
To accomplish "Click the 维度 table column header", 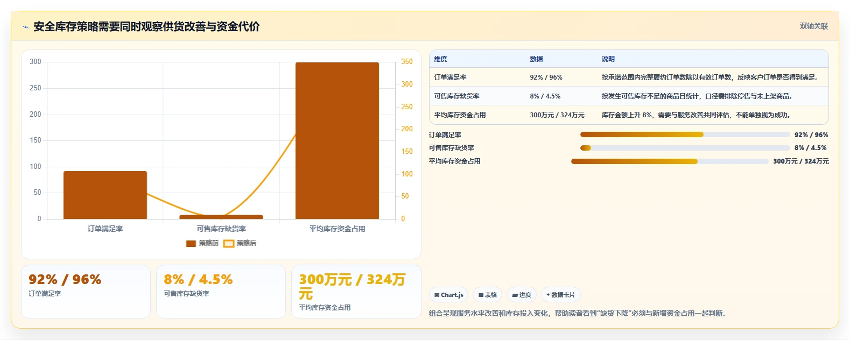I will (441, 59).
